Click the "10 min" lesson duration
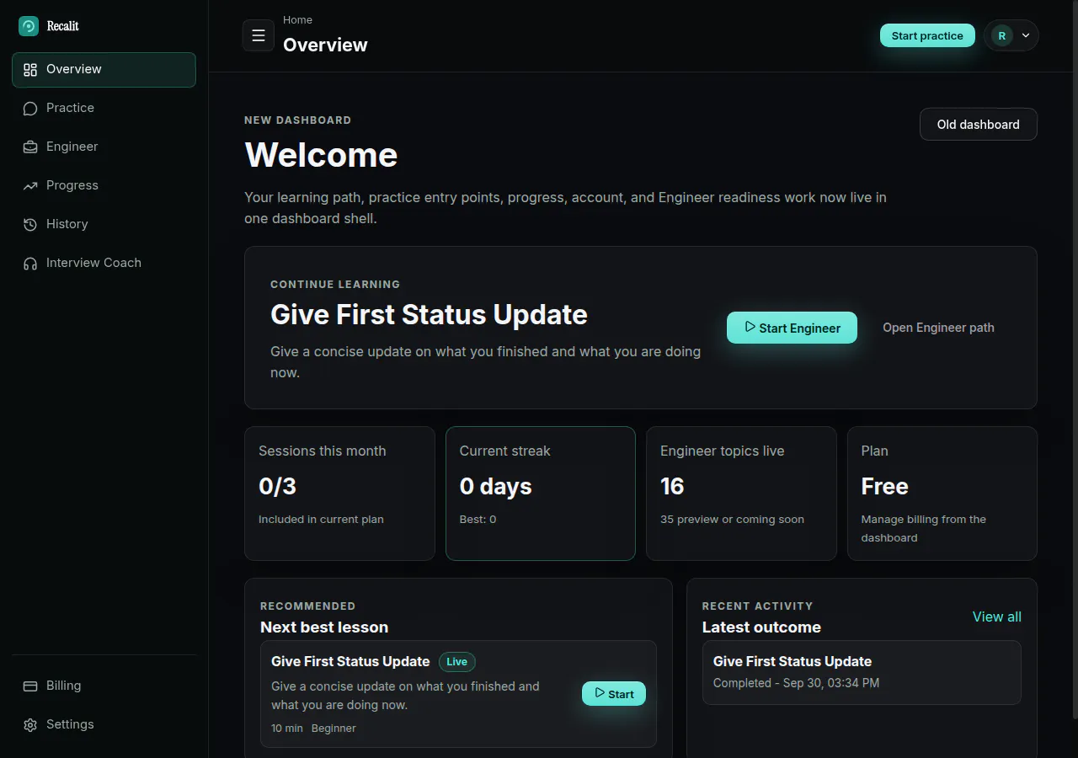The height and width of the screenshot is (758, 1078). [287, 729]
